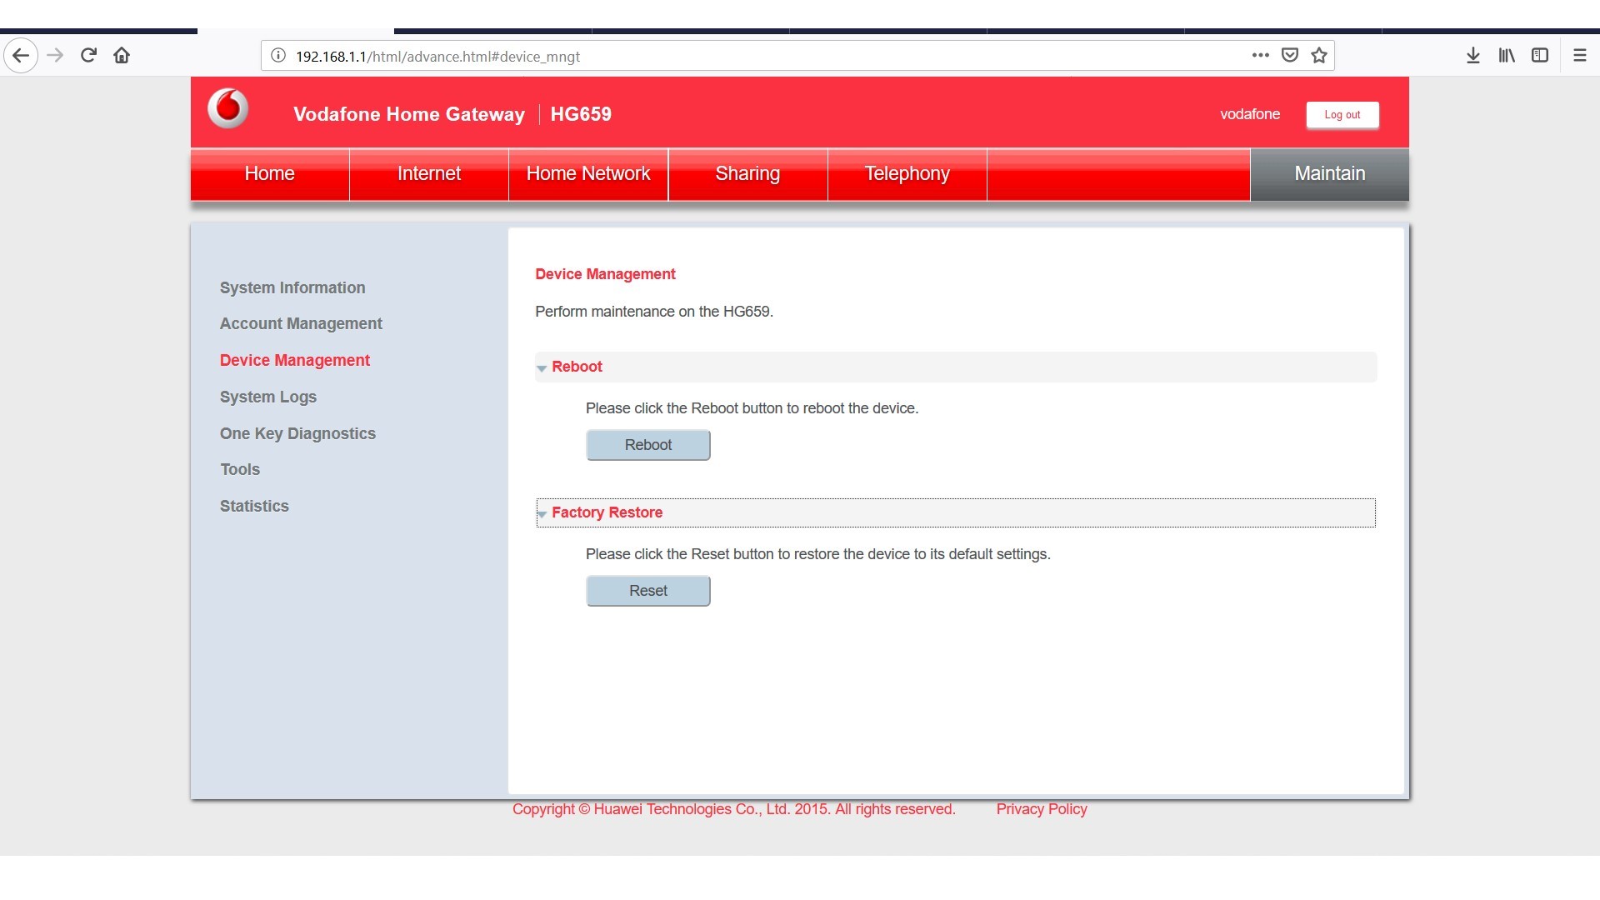Click the Vodafone logo
The width and height of the screenshot is (1600, 900).
click(x=227, y=109)
